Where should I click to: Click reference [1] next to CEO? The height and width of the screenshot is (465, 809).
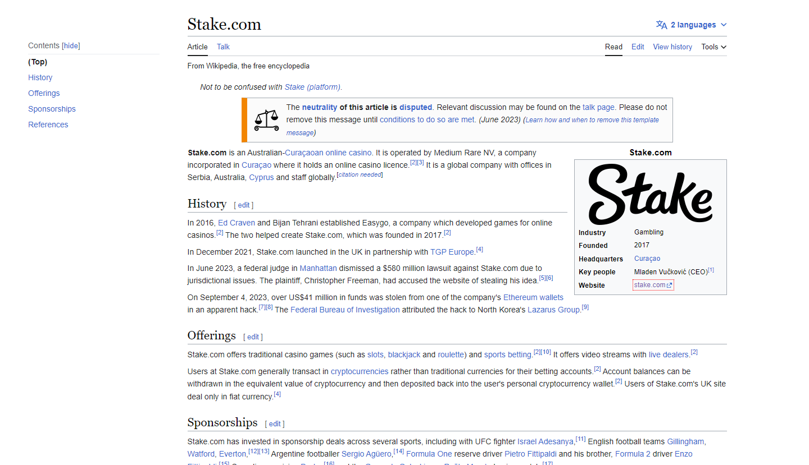pyautogui.click(x=711, y=270)
